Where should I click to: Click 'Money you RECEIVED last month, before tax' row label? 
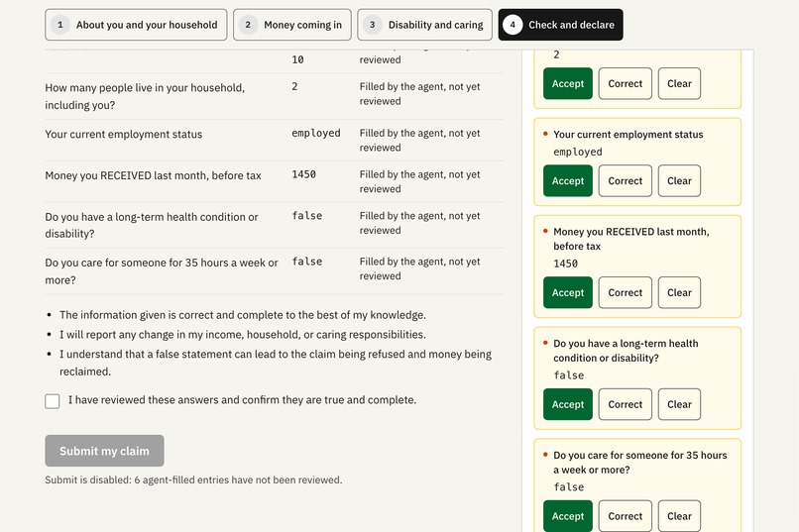click(153, 175)
